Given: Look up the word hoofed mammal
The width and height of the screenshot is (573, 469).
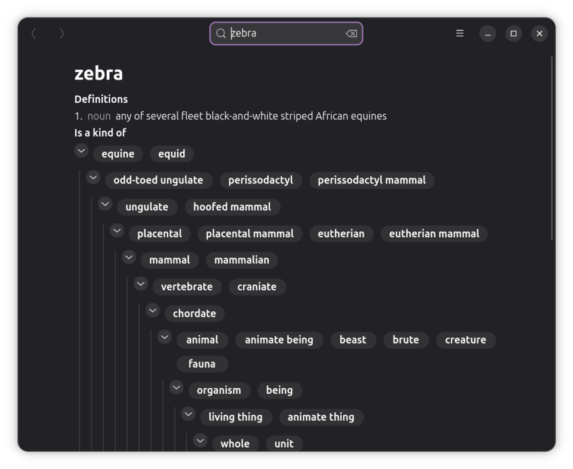Looking at the screenshot, I should [232, 207].
